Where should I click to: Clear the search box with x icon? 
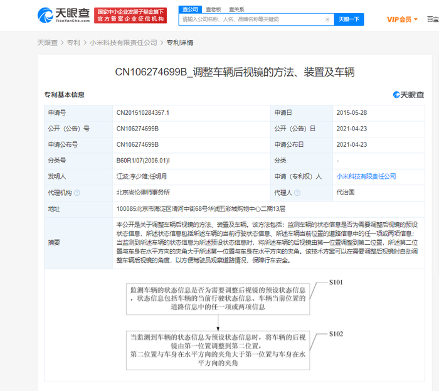point(327,19)
